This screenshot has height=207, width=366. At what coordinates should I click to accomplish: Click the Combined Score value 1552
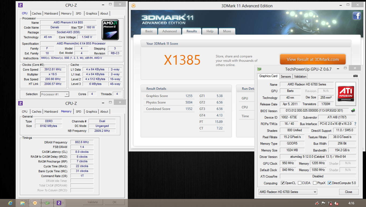189,109
